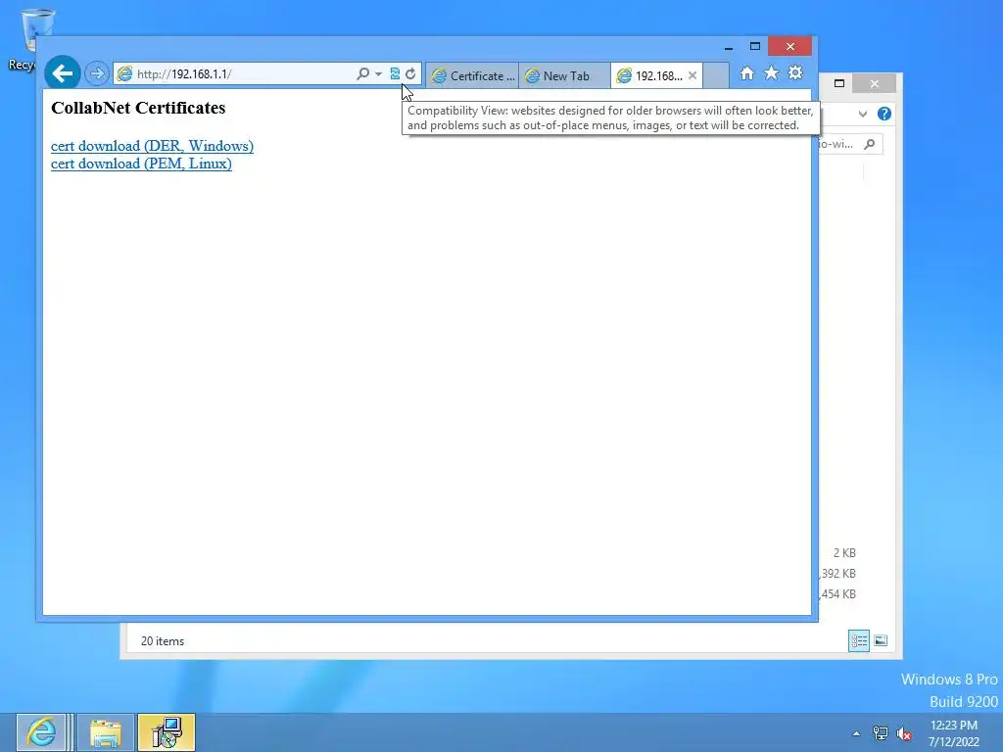Expand the address bar autocomplete dropdown arrow
Screen dimensions: 1003x752
point(379,74)
